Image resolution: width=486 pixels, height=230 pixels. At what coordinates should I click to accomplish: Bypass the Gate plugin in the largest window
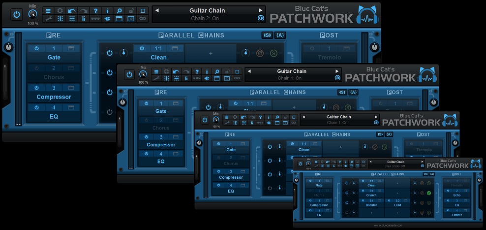pos(36,48)
